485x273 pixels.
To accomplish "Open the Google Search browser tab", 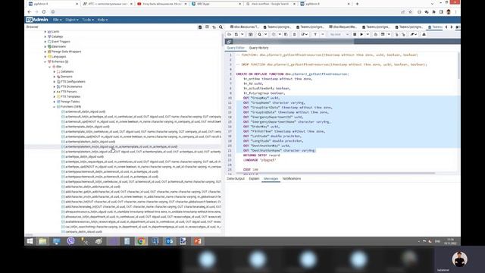I will click(271, 4).
